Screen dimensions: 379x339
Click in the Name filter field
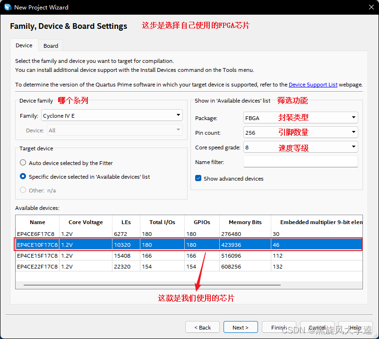pos(301,162)
